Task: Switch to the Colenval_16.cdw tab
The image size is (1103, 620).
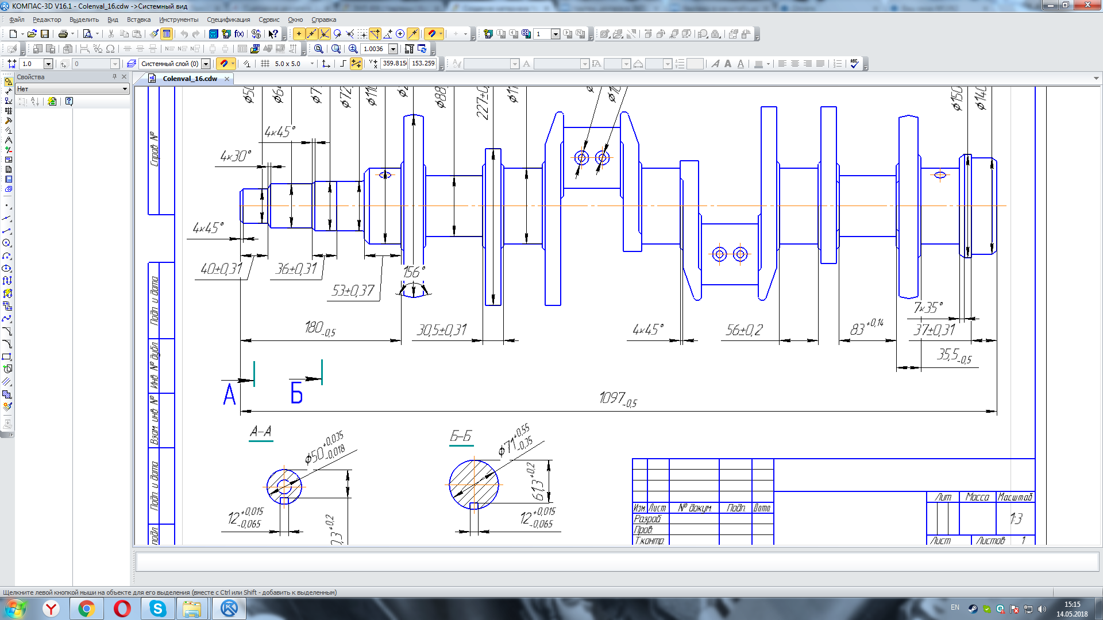Action: pos(190,79)
